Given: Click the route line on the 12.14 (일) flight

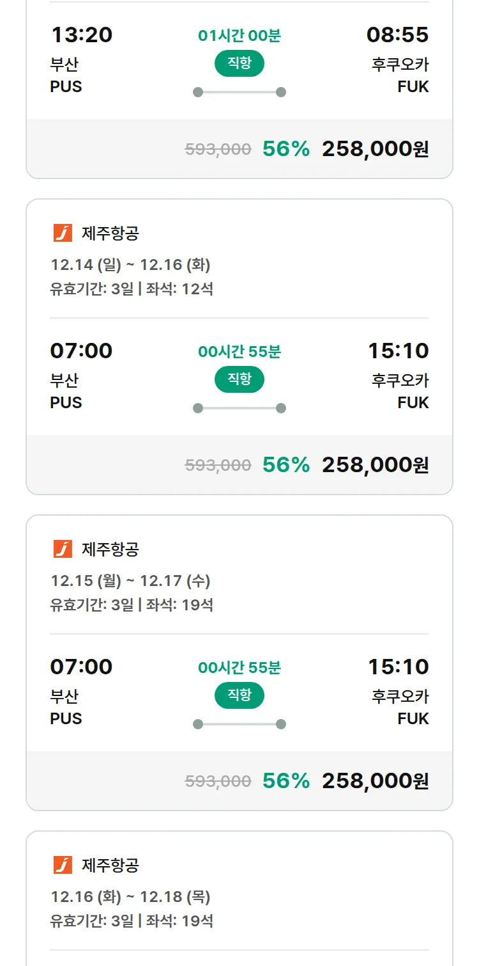Looking at the screenshot, I should pos(240,408).
